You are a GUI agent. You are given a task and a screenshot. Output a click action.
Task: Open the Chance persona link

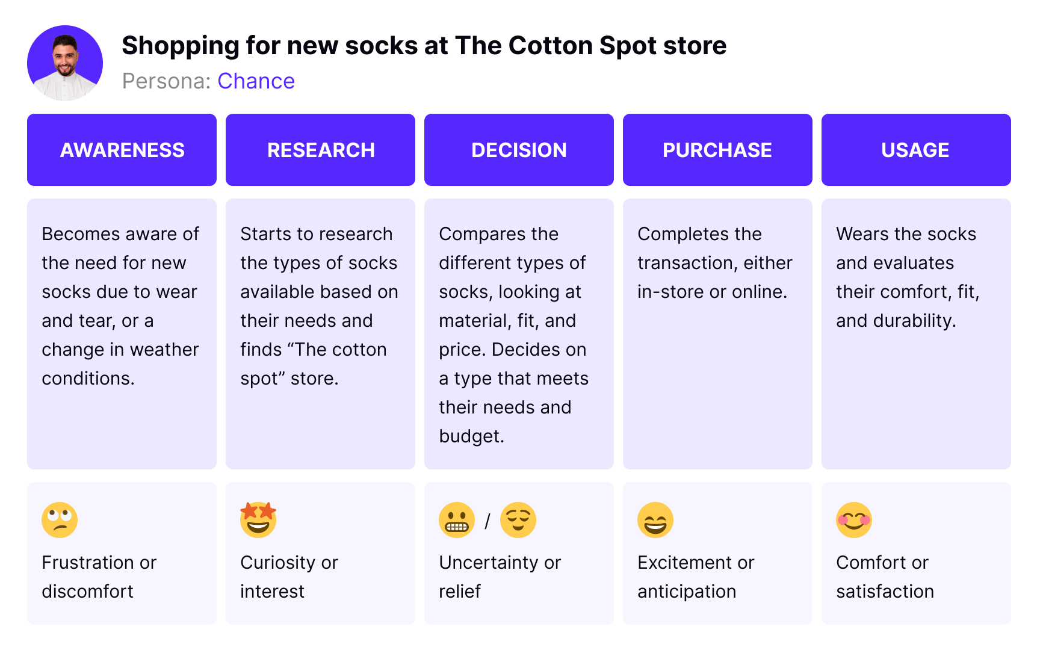coord(256,81)
